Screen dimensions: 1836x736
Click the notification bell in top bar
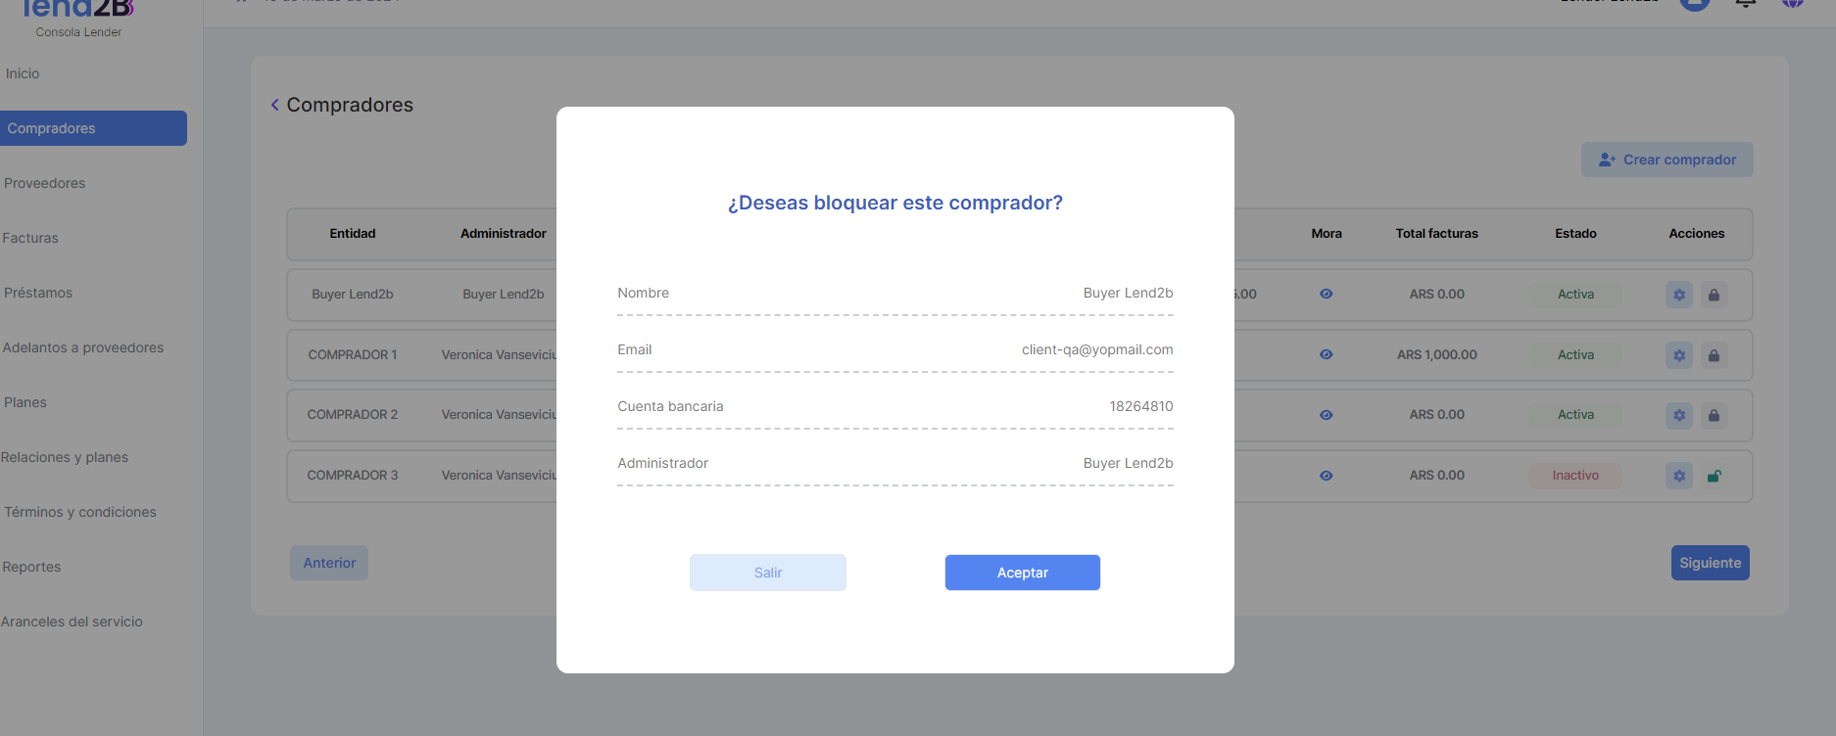(1745, 3)
